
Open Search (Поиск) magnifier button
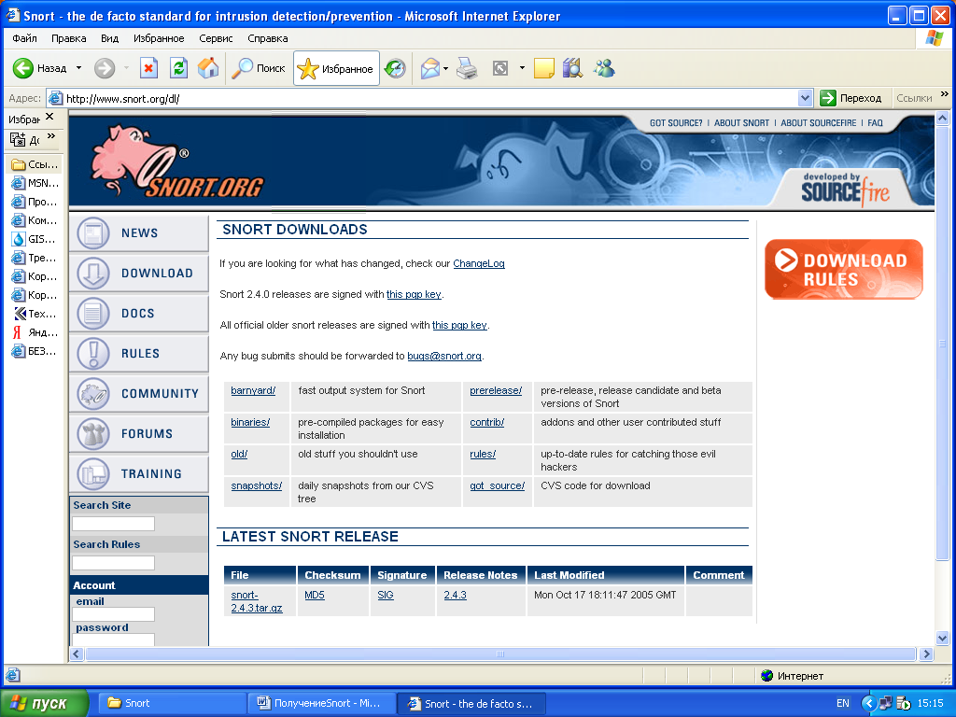[x=259, y=68]
